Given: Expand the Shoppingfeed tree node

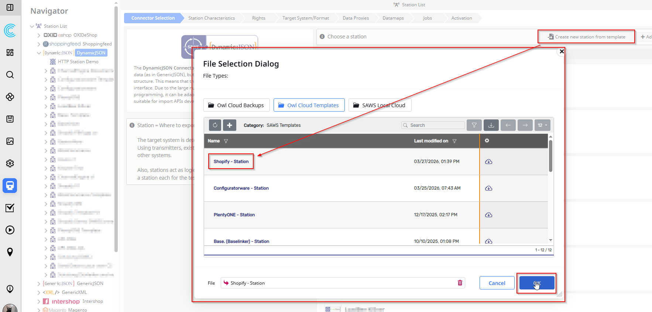Looking at the screenshot, I should [x=39, y=44].
